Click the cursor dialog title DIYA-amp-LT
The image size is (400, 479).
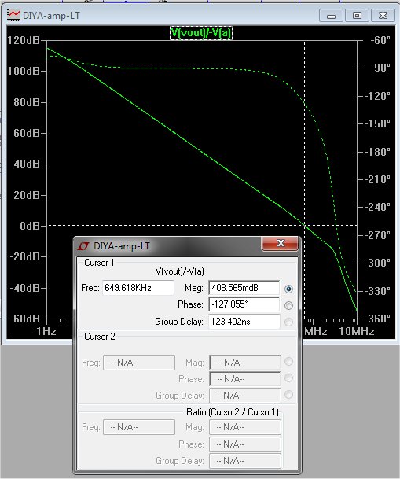pyautogui.click(x=122, y=246)
